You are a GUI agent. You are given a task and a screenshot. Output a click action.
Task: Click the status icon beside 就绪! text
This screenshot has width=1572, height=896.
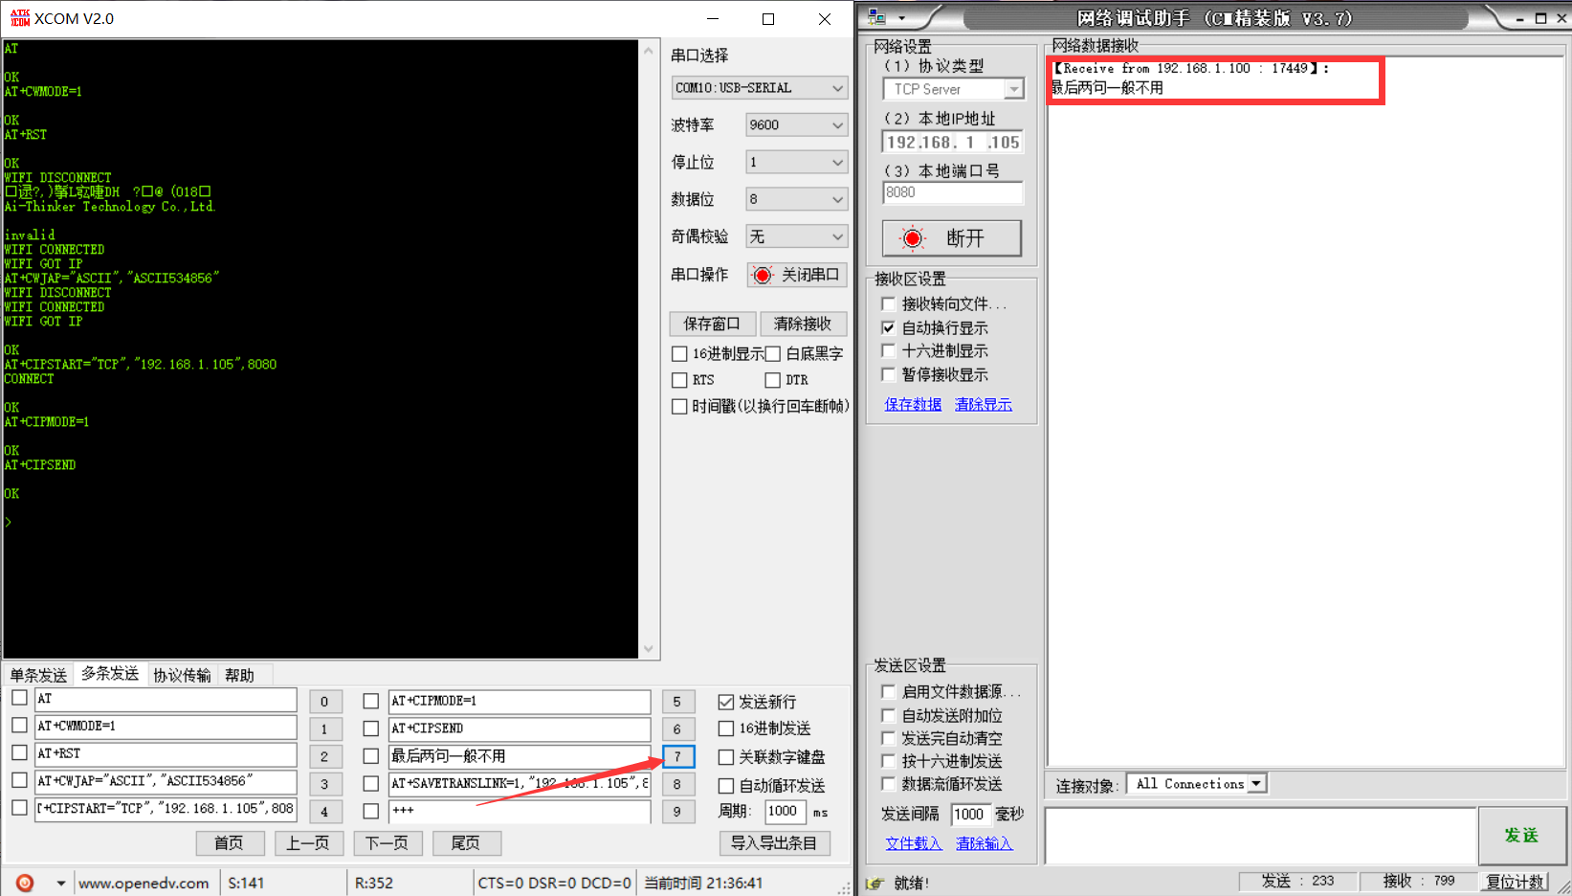[x=874, y=883]
